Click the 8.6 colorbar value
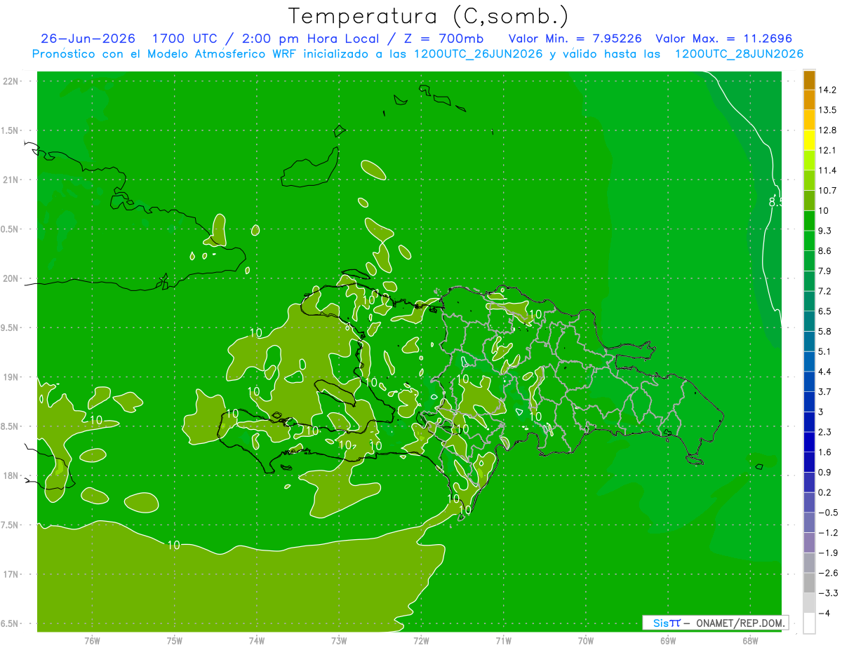 click(x=824, y=251)
